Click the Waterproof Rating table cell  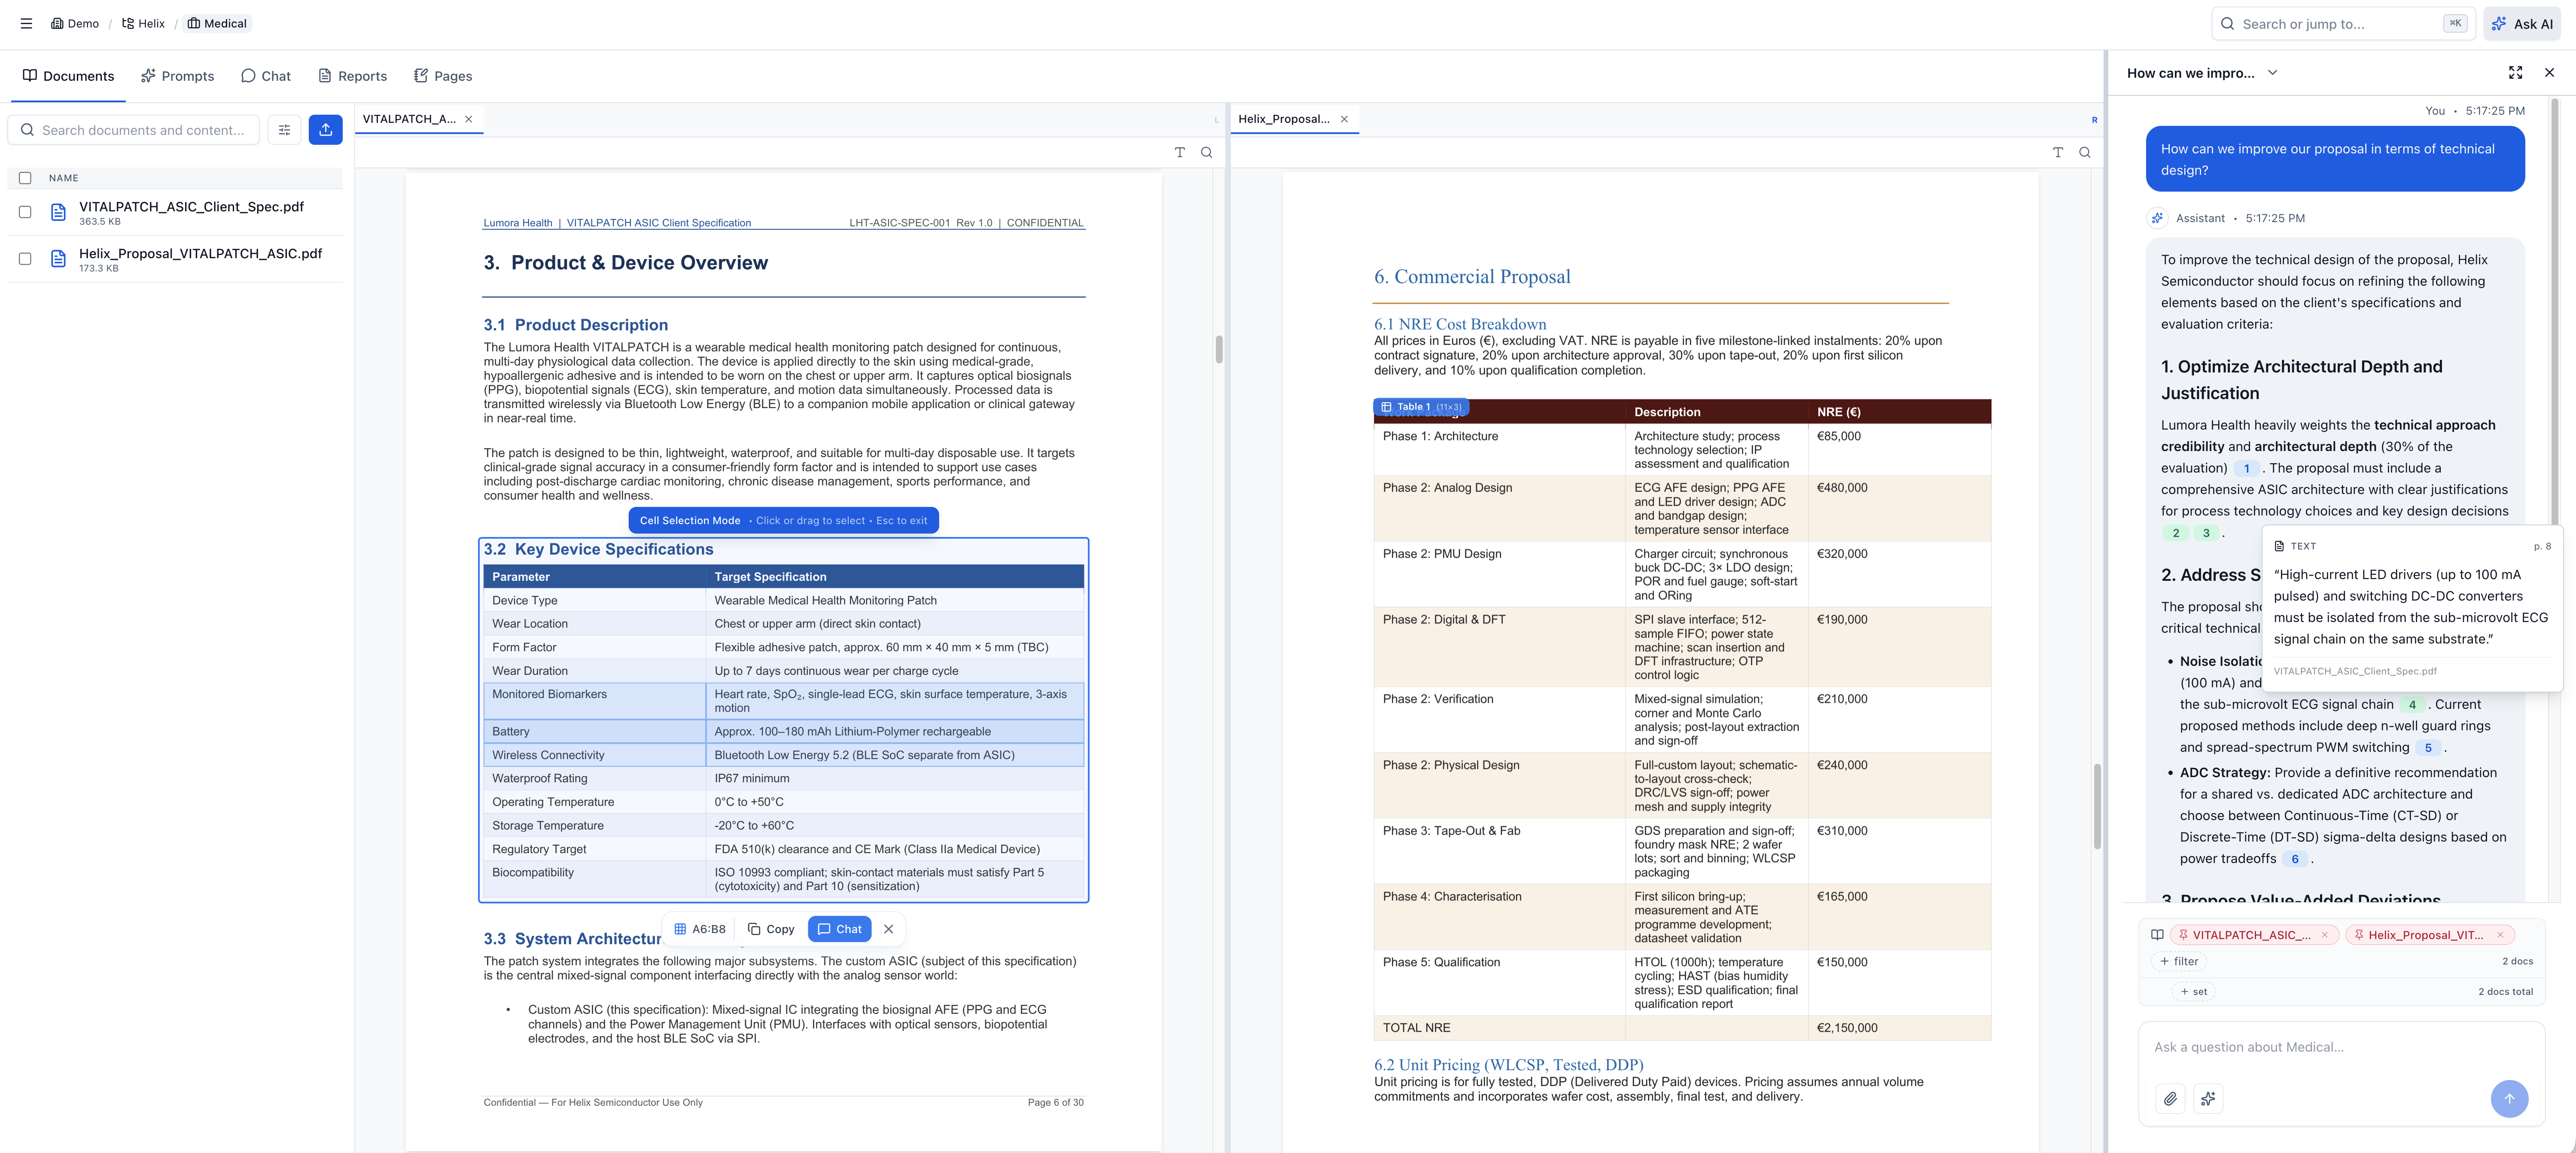594,778
